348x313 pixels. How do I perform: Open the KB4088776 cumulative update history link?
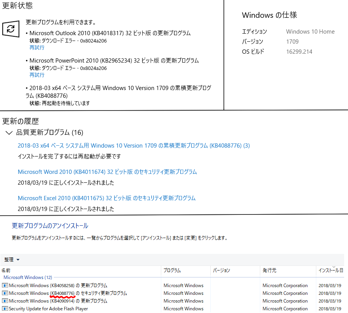134,146
